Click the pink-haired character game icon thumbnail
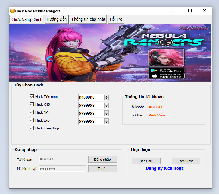Image resolution: width=219 pixels, height=195 pixels. (x=166, y=58)
